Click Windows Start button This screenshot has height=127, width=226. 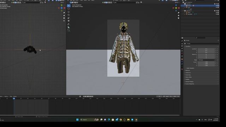tap(77, 120)
